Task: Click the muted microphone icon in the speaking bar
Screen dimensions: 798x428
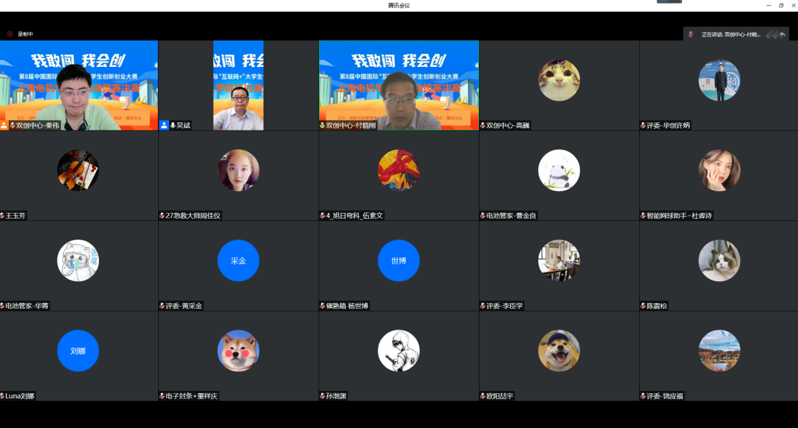Action: [691, 35]
